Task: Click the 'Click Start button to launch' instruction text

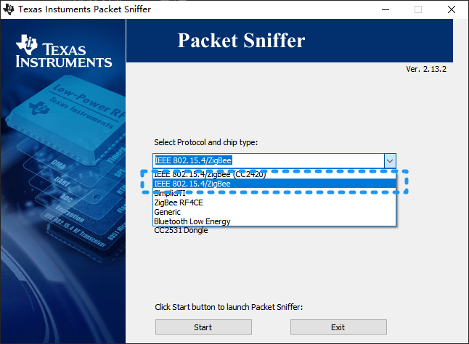Action: coord(229,307)
